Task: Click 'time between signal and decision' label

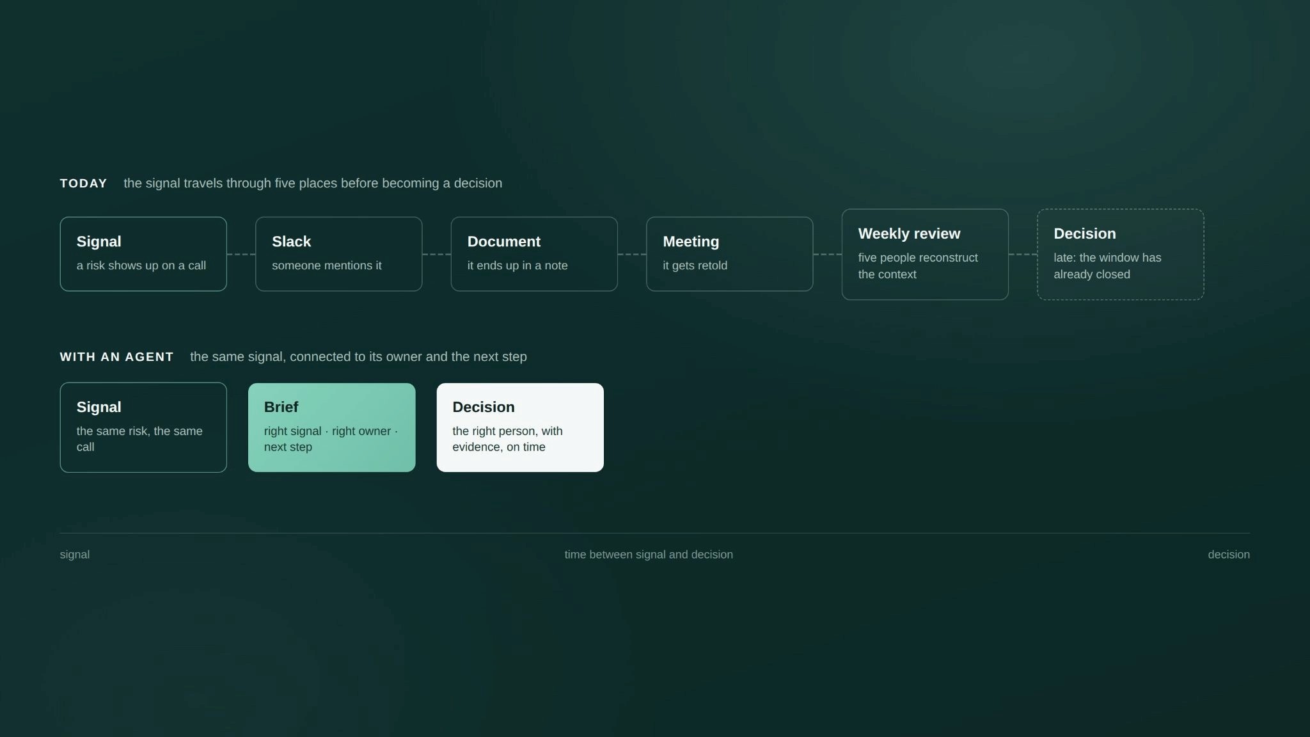Action: coord(649,555)
